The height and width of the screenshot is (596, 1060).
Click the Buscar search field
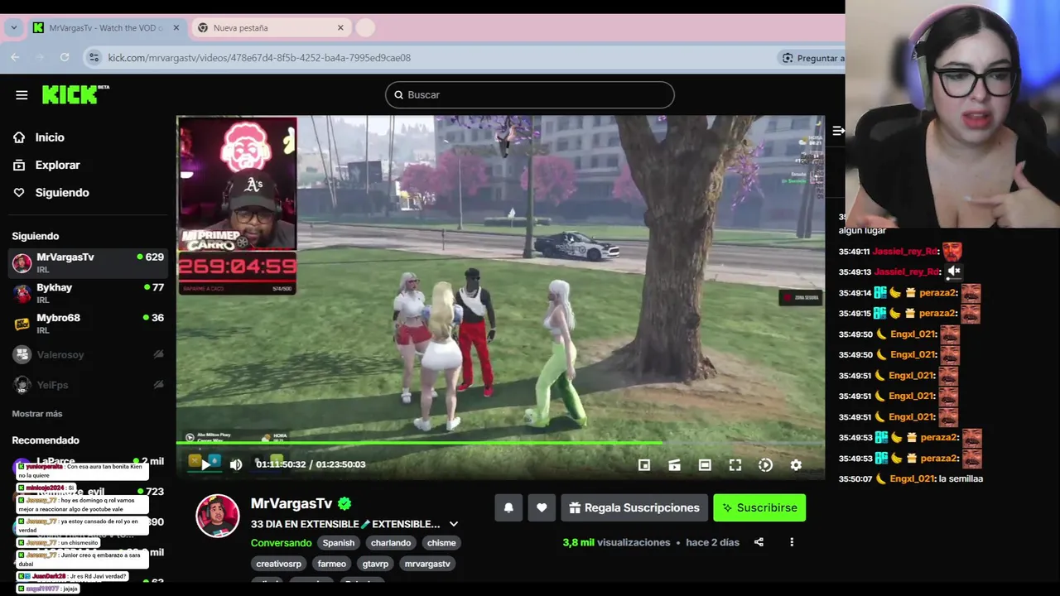pyautogui.click(x=530, y=94)
